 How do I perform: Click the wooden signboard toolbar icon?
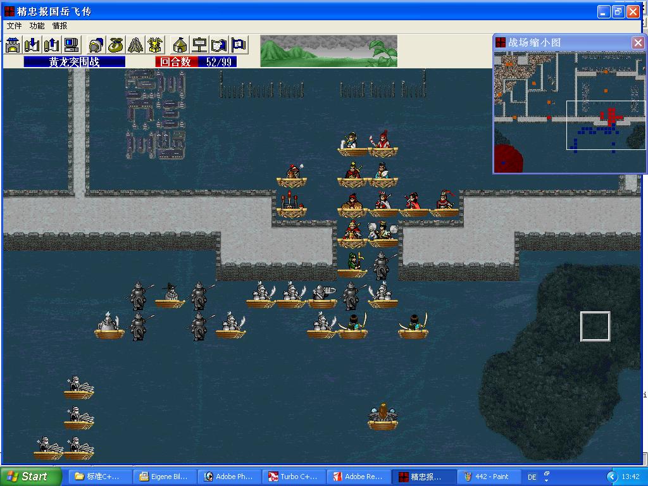point(199,45)
